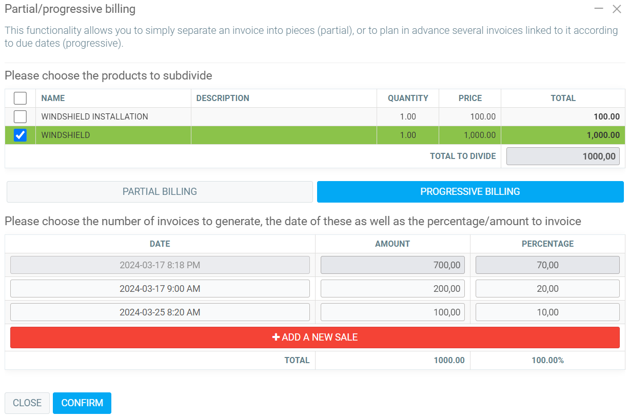
Task: Uncheck the Windshield product checkbox
Action: coord(20,135)
